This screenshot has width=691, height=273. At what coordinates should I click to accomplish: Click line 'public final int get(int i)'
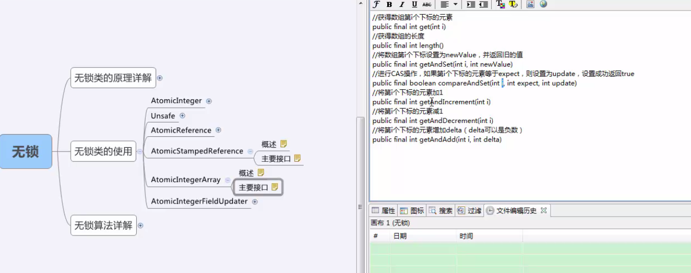coord(409,27)
